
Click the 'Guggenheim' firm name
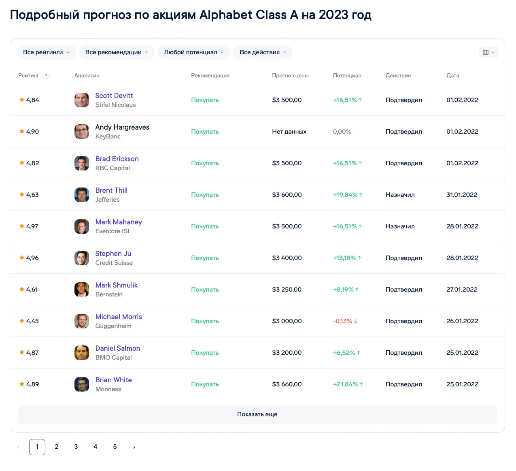[113, 326]
